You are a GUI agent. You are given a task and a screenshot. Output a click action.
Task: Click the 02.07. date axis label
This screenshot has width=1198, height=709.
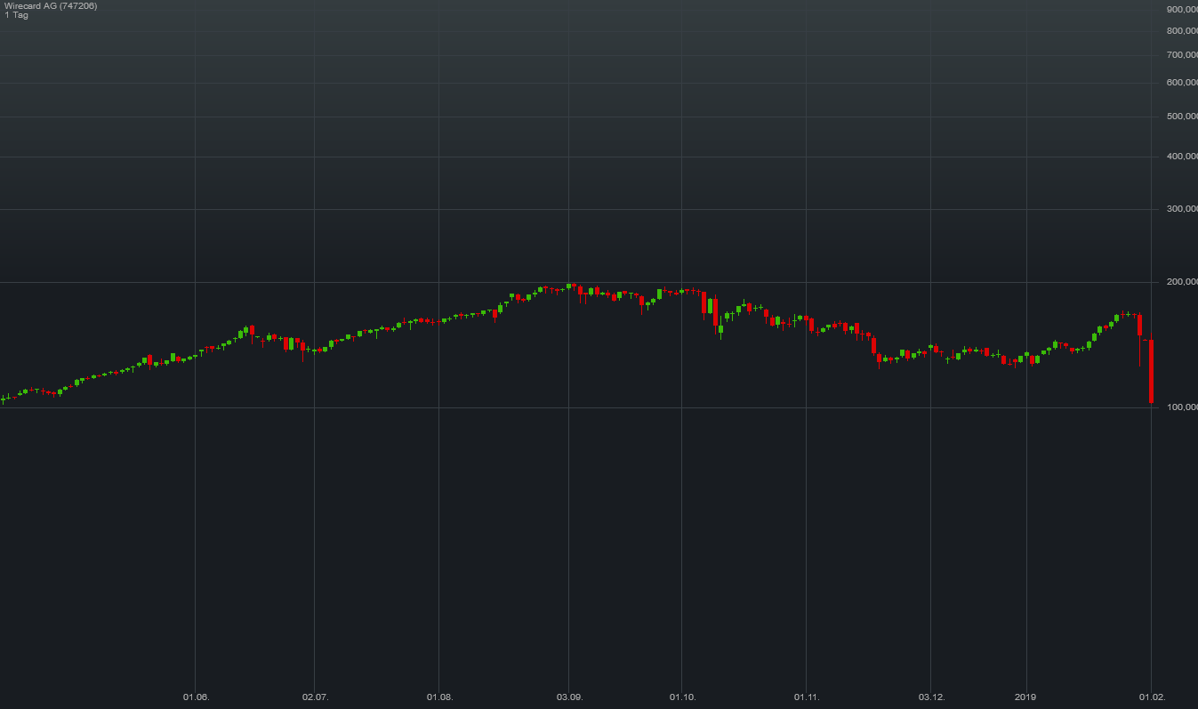[x=316, y=697]
